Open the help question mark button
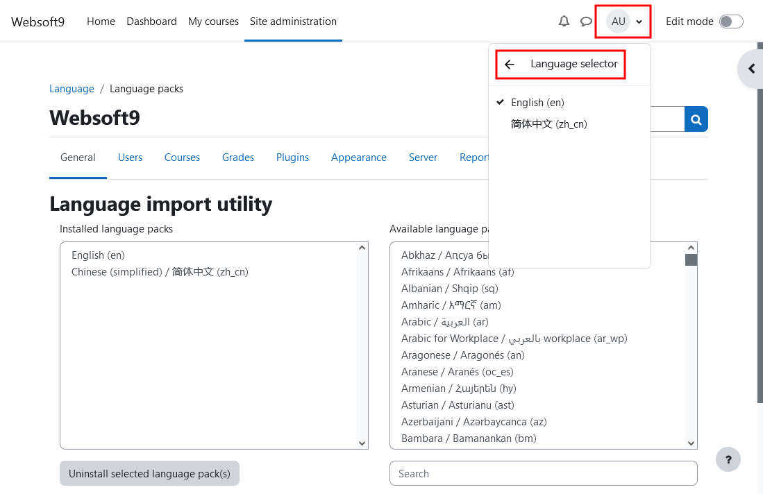 (x=728, y=459)
